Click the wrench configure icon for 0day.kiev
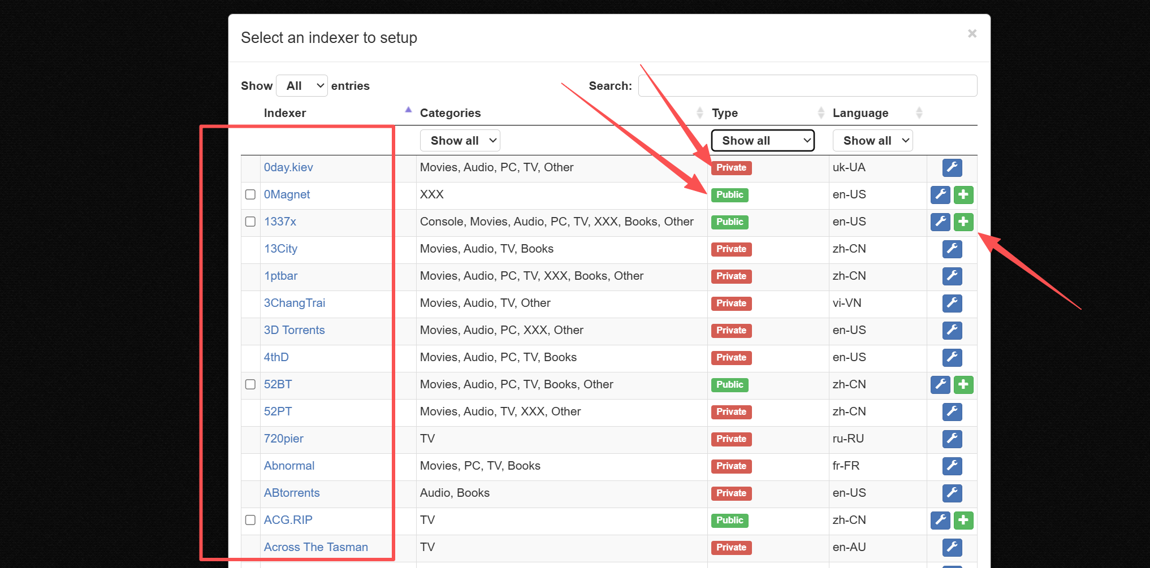1150x568 pixels. tap(952, 168)
